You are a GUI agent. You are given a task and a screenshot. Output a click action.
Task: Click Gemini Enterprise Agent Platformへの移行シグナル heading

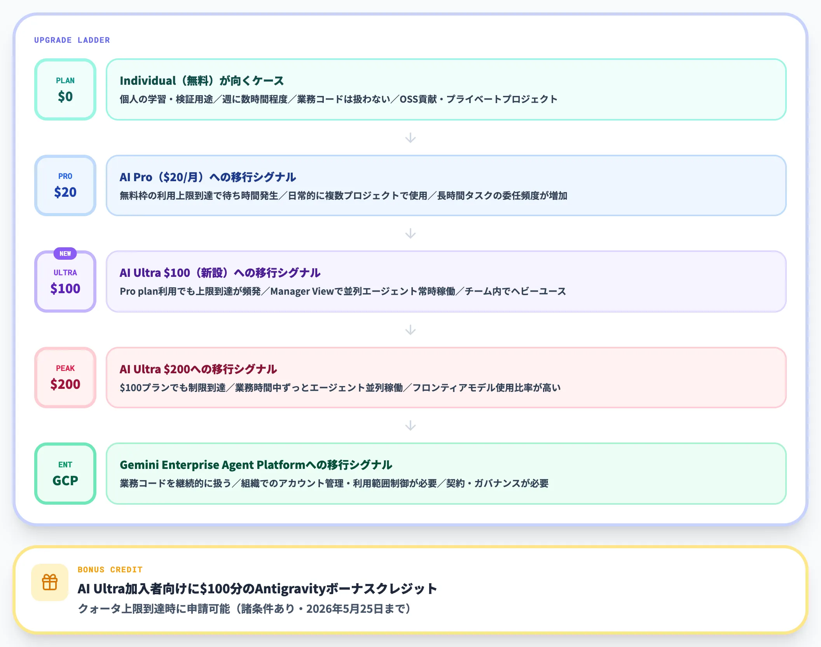pyautogui.click(x=256, y=465)
